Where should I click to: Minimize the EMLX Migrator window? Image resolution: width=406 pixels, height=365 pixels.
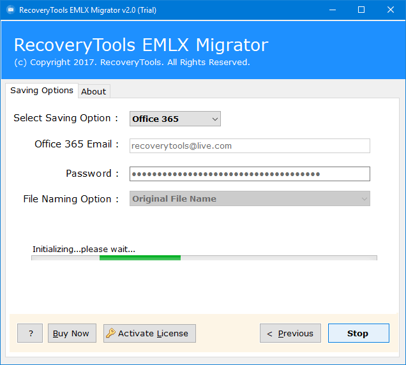(x=333, y=10)
